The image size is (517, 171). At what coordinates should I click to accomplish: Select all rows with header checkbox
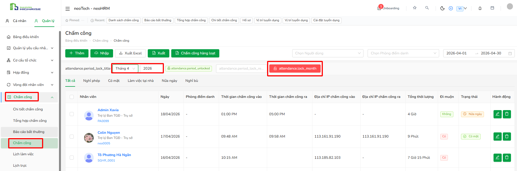point(72,97)
